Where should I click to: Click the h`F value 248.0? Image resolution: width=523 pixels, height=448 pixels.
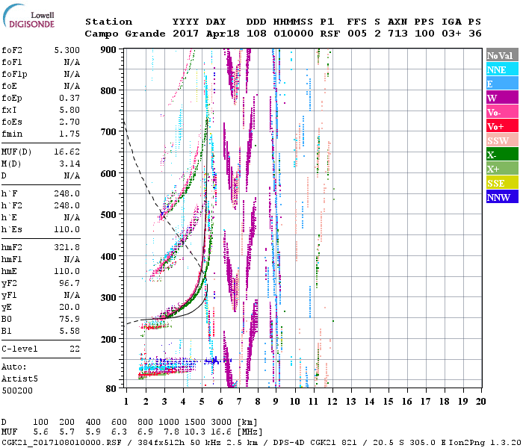pyautogui.click(x=67, y=193)
